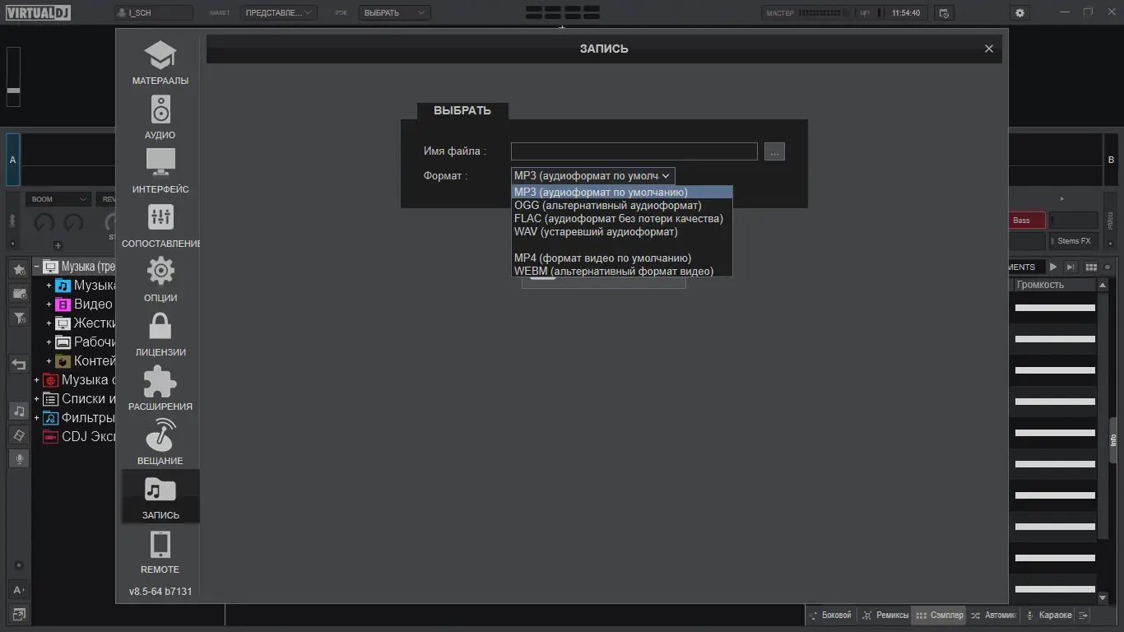Open the Remote settings section
This screenshot has height=632, width=1124.
[160, 552]
